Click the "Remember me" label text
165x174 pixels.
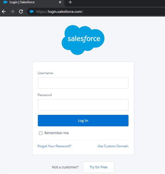[57, 133]
